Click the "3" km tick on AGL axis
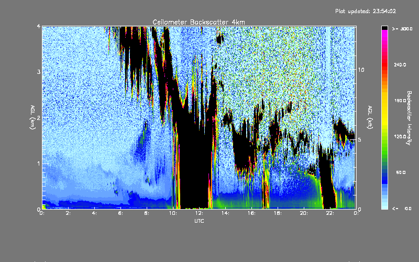Screen dimensions: 419x262 tap(39, 72)
